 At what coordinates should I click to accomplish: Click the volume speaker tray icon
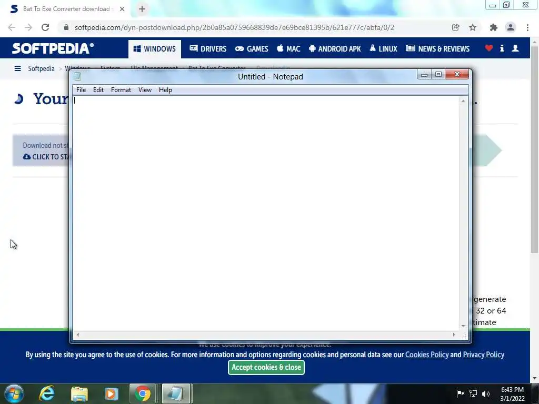click(x=486, y=393)
